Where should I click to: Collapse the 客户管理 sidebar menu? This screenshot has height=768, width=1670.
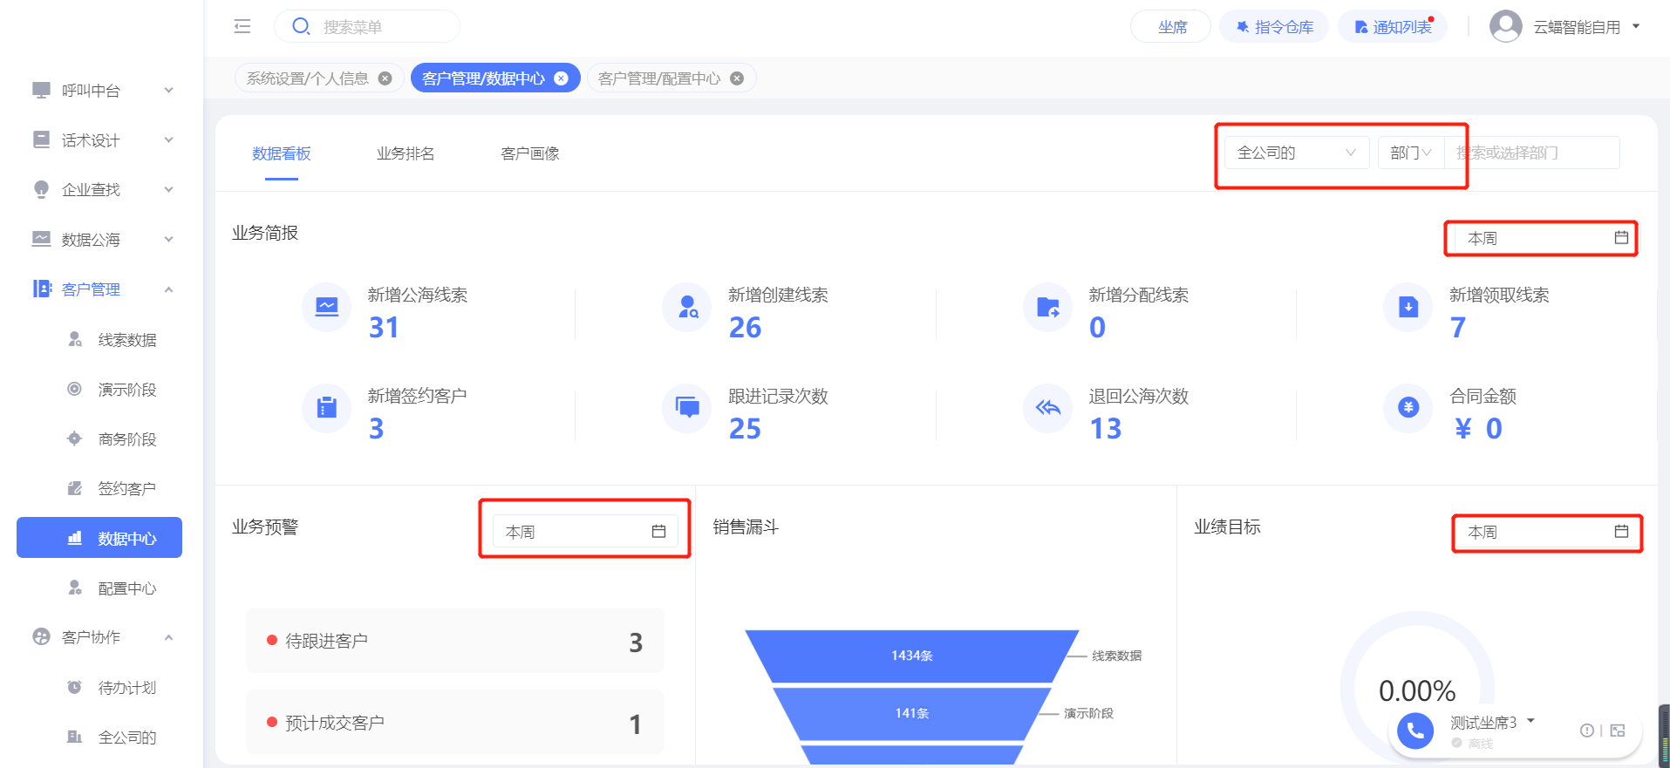(168, 289)
